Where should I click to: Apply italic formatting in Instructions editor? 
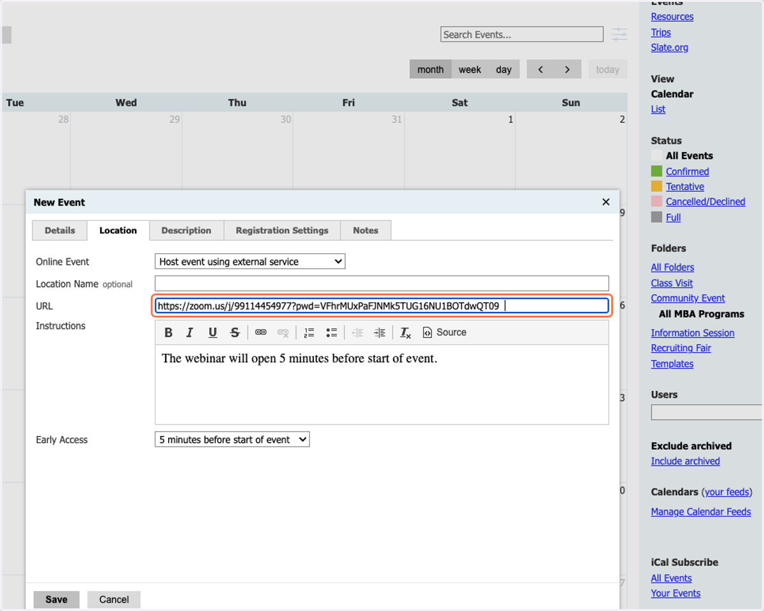point(190,332)
